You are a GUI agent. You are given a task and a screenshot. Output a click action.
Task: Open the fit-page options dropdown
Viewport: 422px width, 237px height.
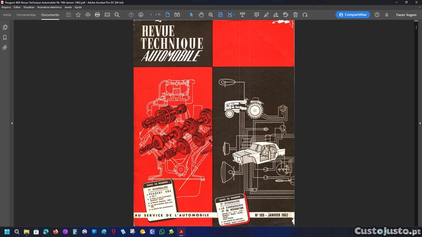point(232,15)
